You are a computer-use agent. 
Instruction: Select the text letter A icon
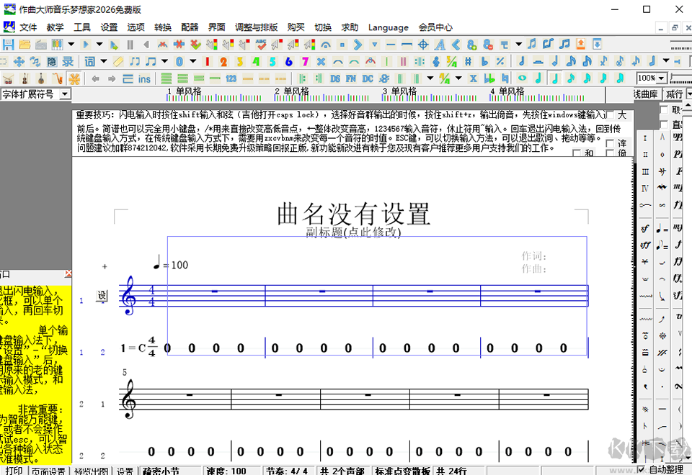tap(440, 45)
